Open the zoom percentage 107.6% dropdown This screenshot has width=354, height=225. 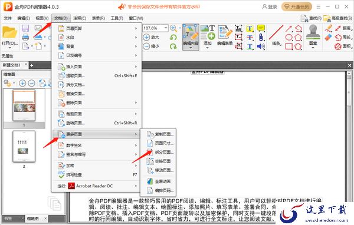[166, 28]
